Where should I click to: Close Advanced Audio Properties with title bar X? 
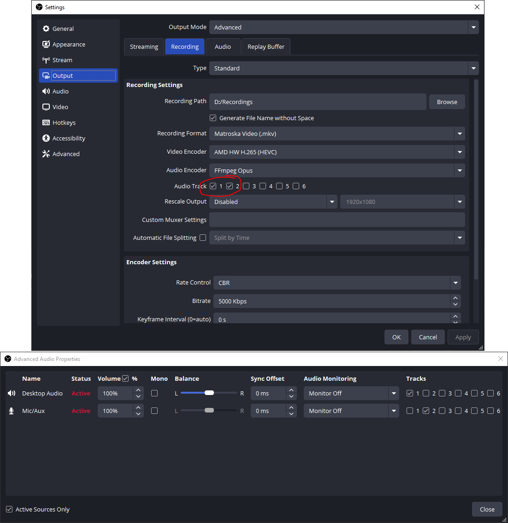point(500,359)
